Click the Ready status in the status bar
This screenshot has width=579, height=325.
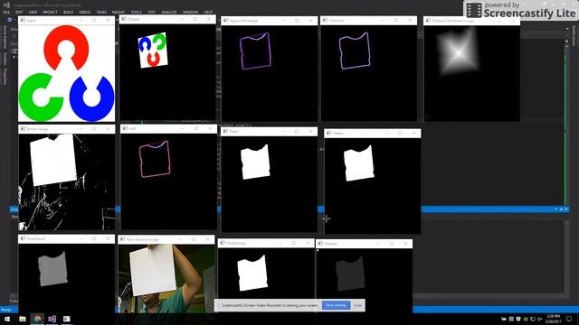pyautogui.click(x=6, y=310)
